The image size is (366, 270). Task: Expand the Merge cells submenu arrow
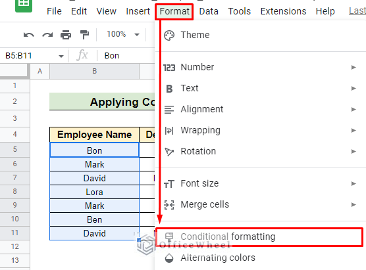pos(353,204)
